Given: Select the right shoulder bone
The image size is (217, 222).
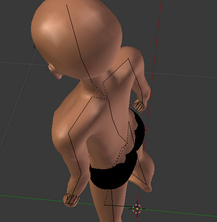Looking at the screenshot, I should 115,70.
